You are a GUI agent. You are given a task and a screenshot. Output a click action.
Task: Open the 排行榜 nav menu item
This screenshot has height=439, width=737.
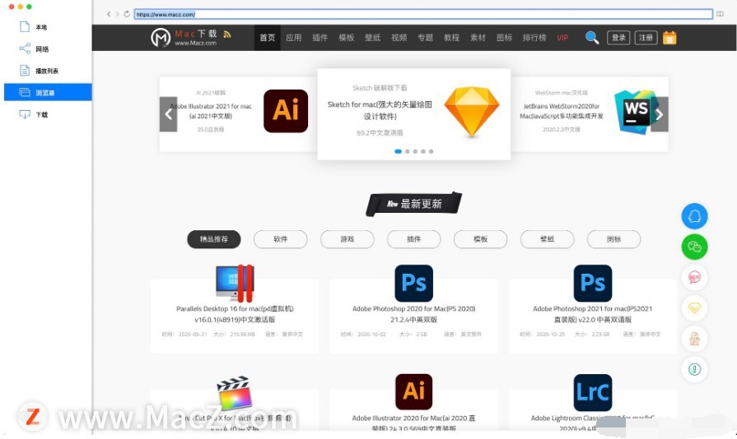click(534, 38)
